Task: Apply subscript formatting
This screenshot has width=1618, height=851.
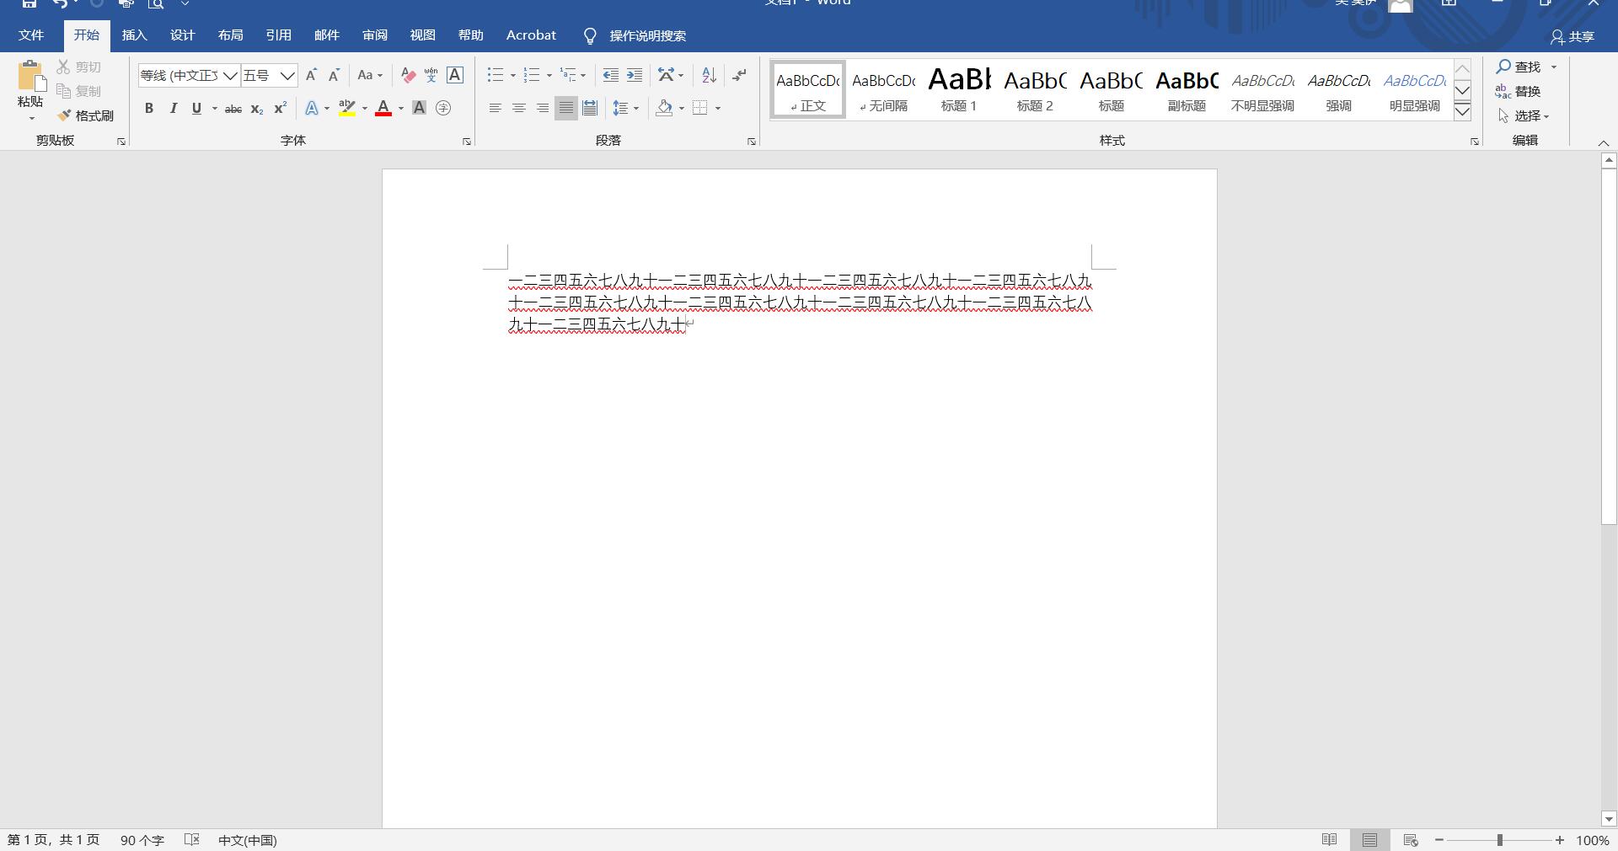Action: [257, 108]
